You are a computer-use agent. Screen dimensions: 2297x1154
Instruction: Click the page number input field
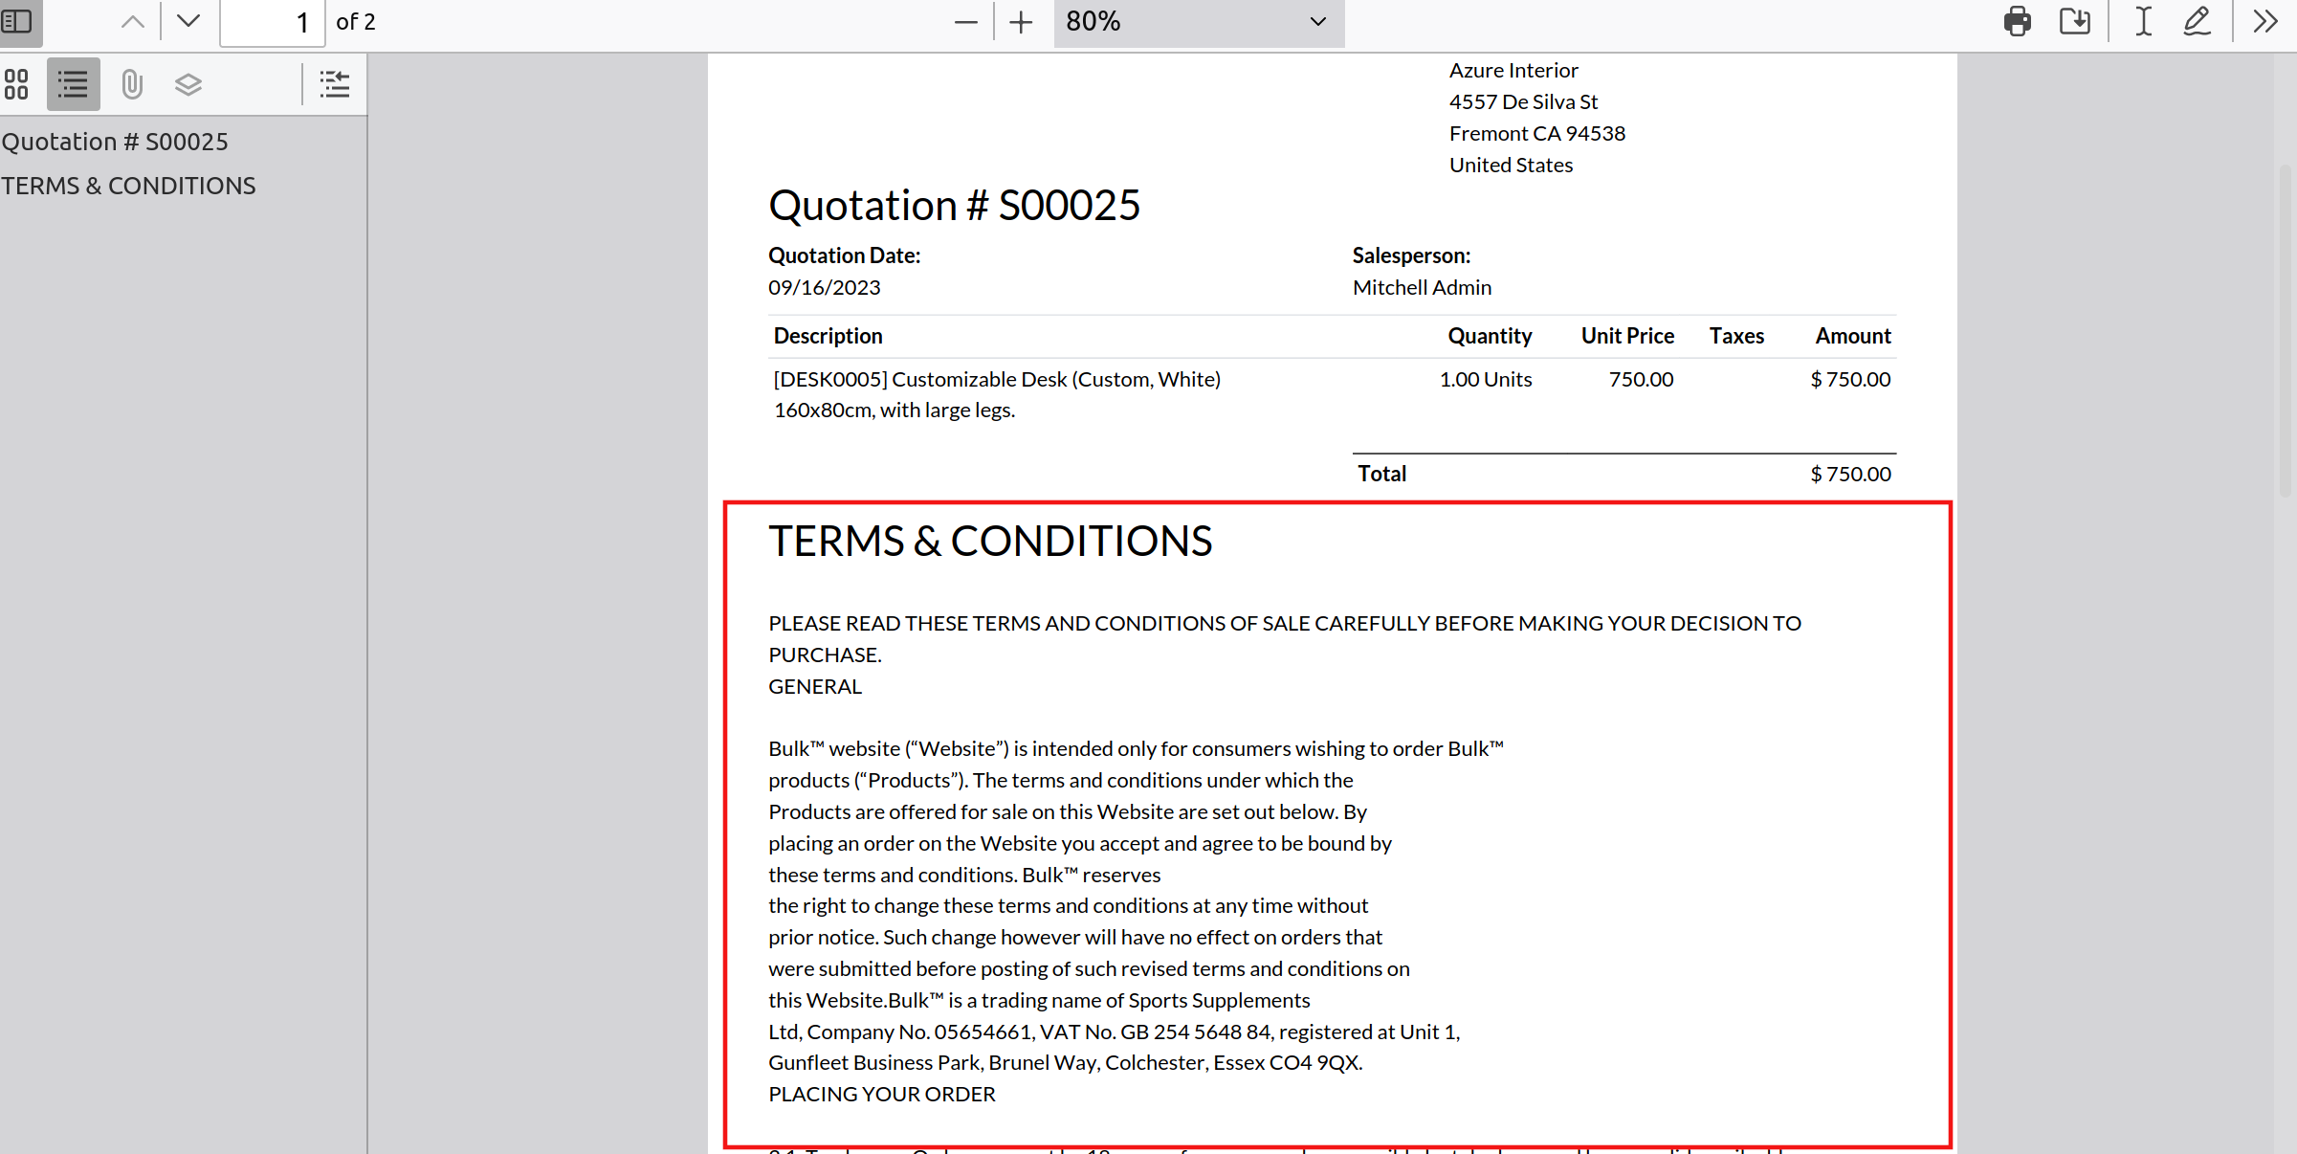coord(273,22)
